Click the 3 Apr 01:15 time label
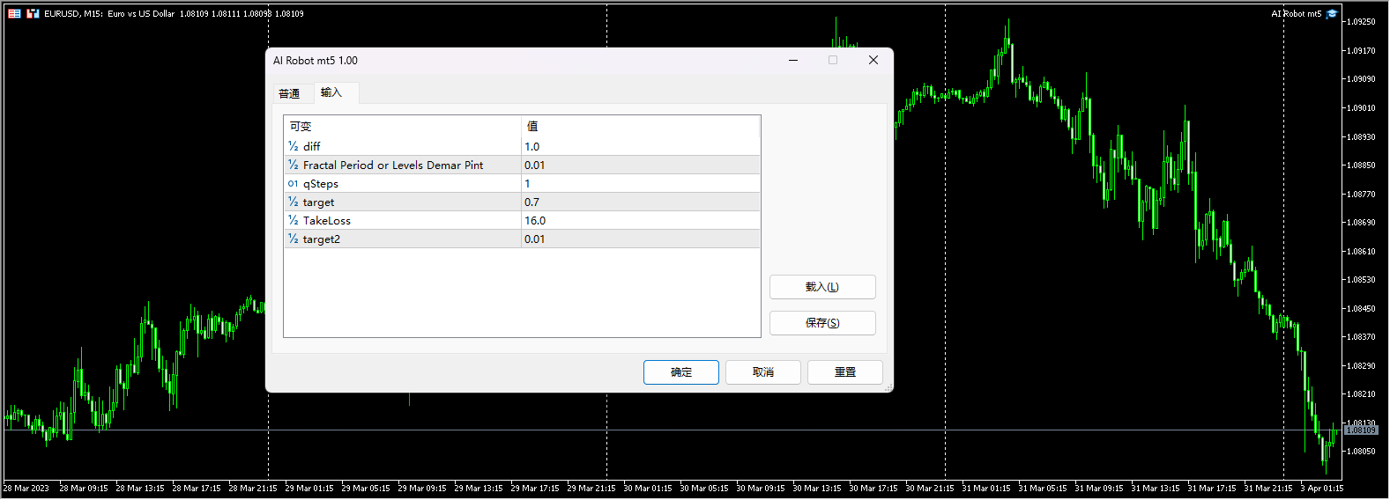Image resolution: width=1390 pixels, height=500 pixels. coord(1322,488)
